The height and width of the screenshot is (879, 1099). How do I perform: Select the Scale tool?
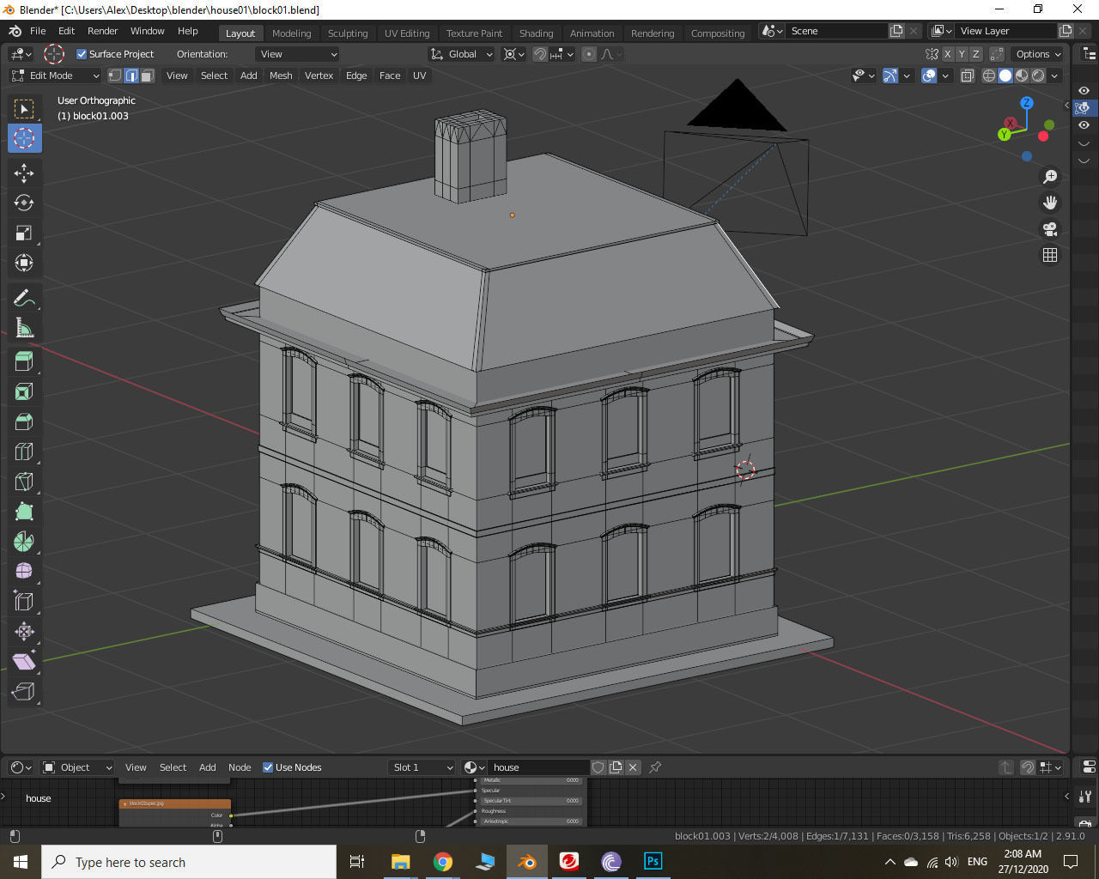(x=24, y=233)
